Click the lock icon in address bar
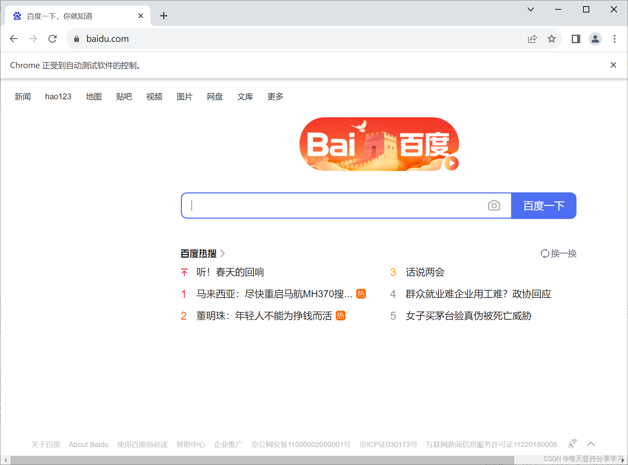This screenshot has height=465, width=628. click(77, 39)
